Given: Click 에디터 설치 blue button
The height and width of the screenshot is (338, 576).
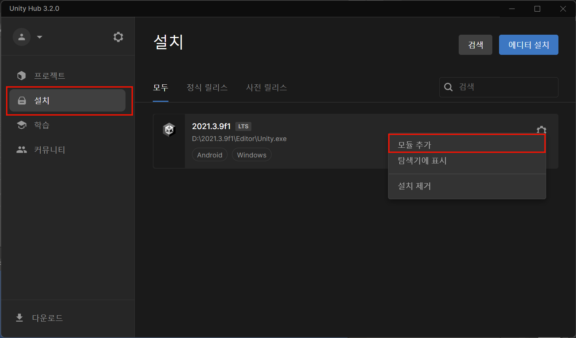Looking at the screenshot, I should click(529, 45).
